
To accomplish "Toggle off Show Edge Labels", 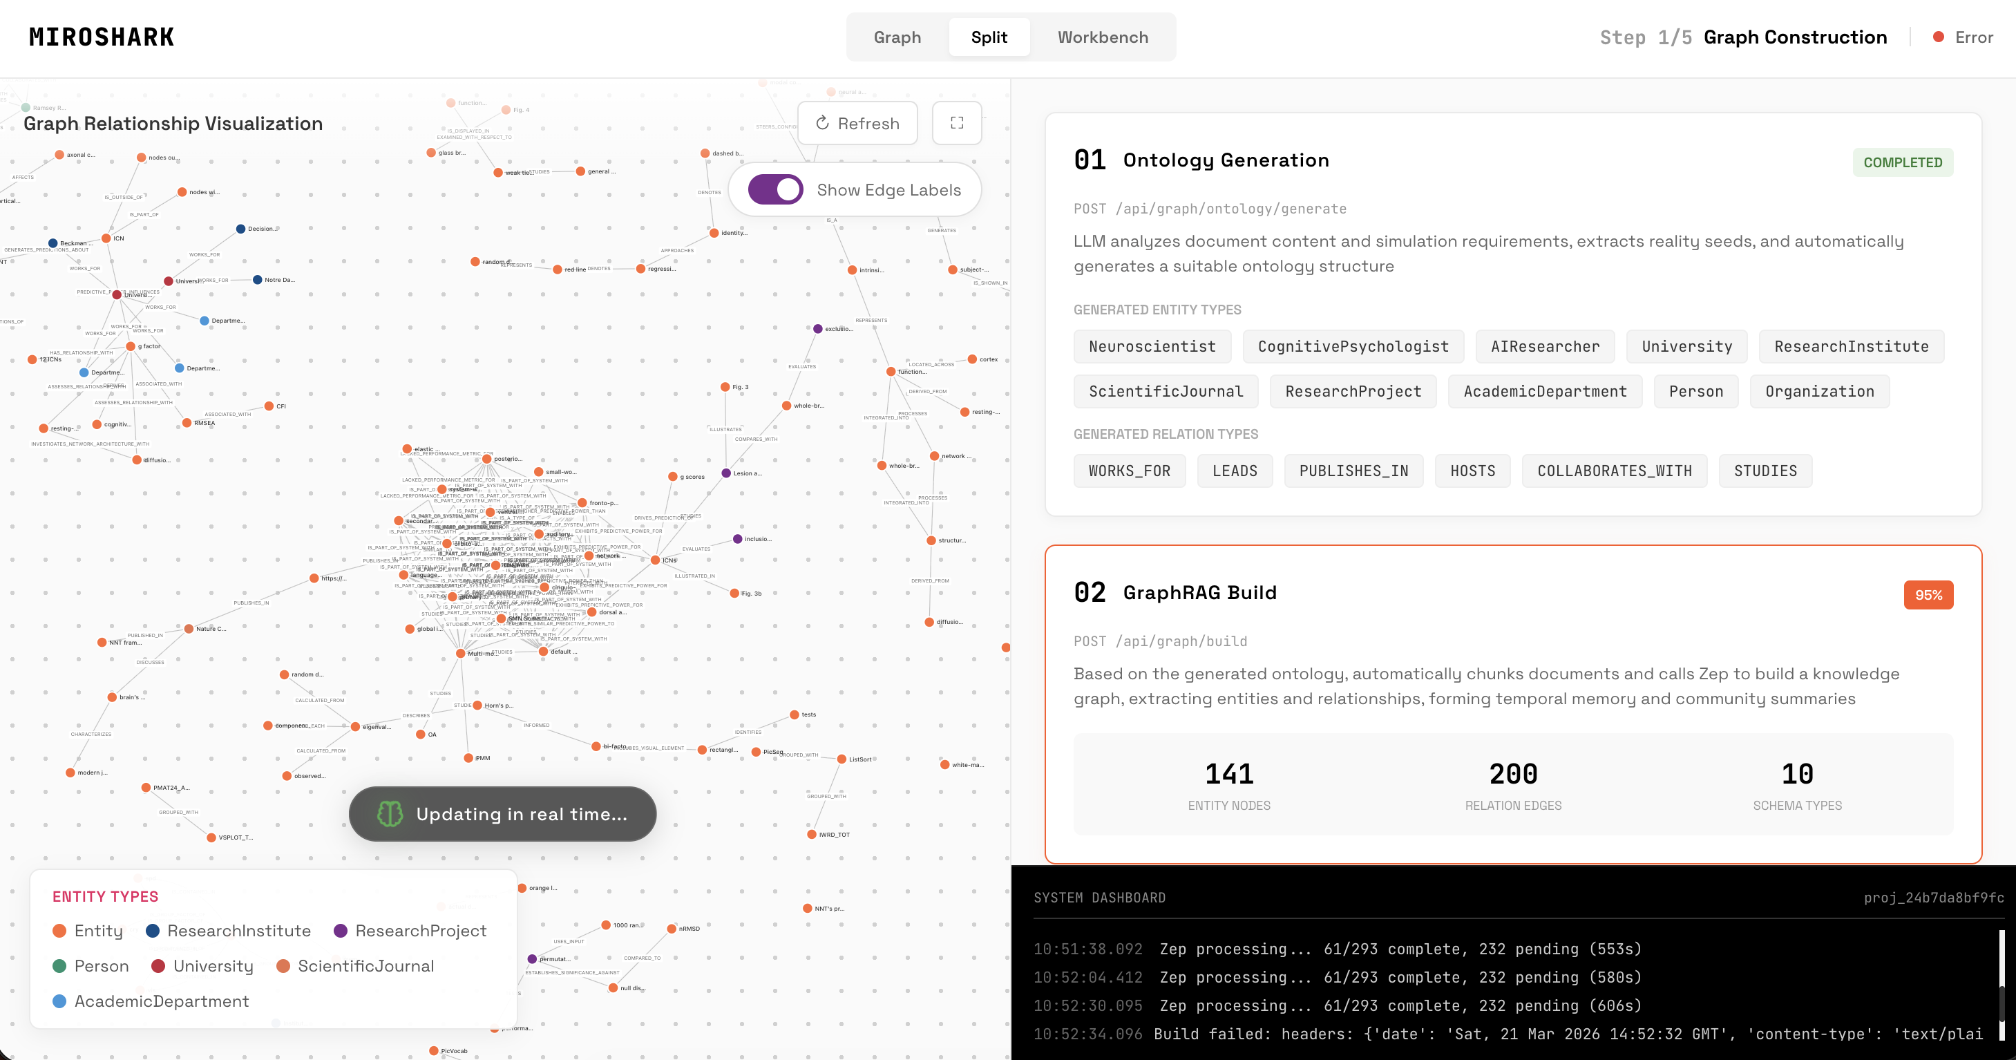I will [x=774, y=189].
